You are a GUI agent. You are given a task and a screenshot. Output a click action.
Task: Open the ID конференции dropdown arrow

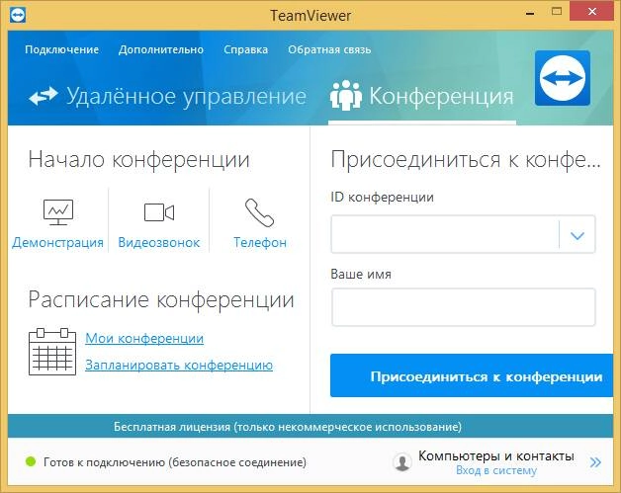[577, 235]
